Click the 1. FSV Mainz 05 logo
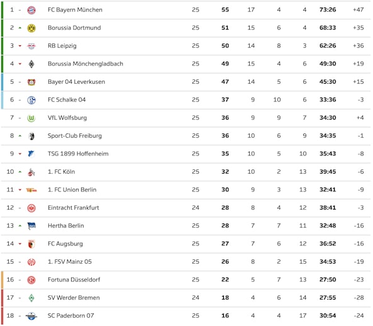This screenshot has height=326, width=373. (x=31, y=262)
